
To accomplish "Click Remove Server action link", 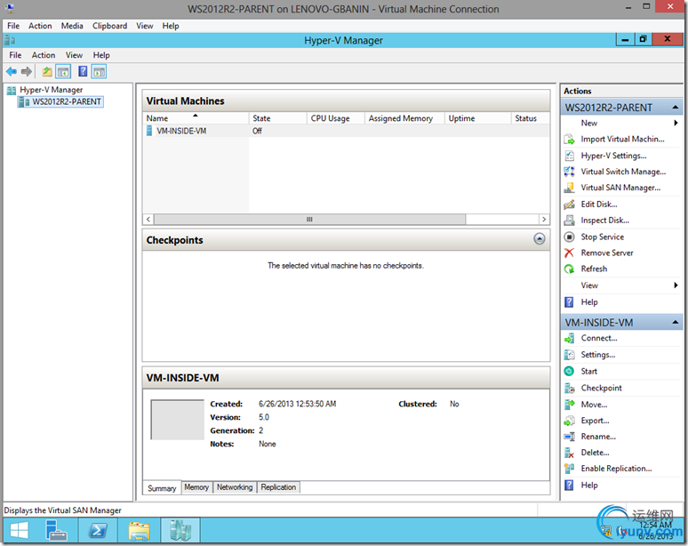I will click(607, 253).
